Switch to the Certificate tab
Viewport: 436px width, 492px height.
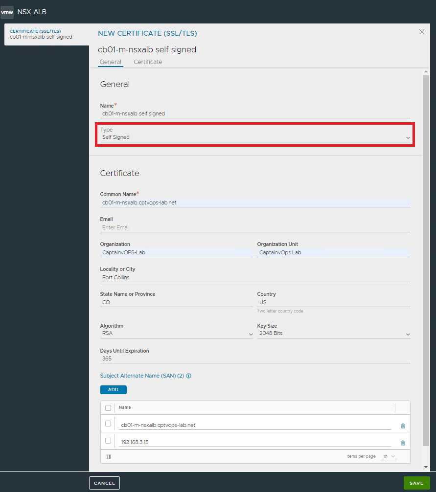point(148,62)
